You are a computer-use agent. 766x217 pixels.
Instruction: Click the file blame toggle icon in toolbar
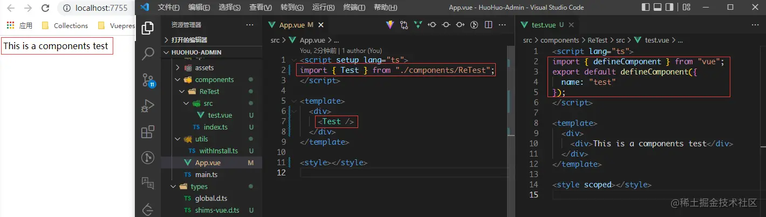click(x=475, y=25)
